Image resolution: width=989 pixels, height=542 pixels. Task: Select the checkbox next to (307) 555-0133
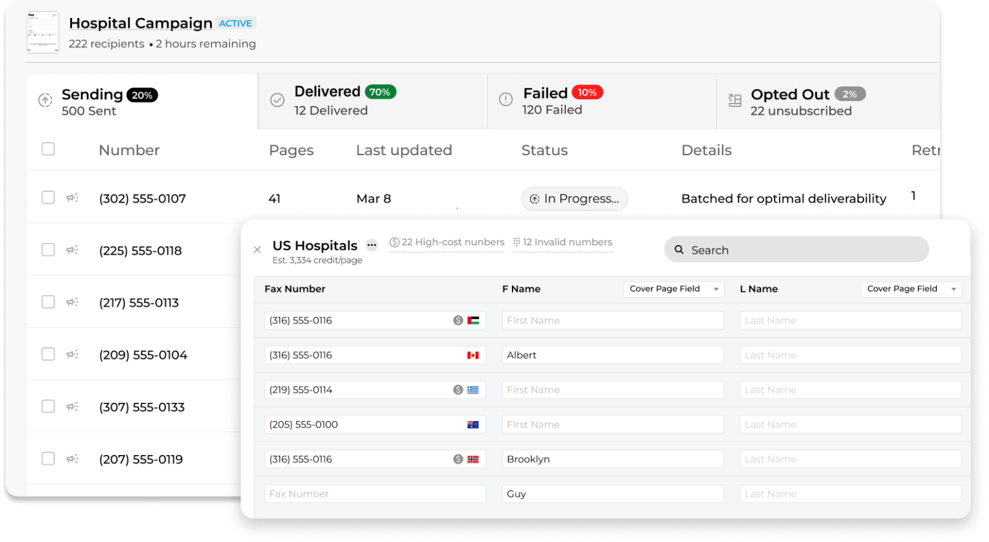(48, 406)
